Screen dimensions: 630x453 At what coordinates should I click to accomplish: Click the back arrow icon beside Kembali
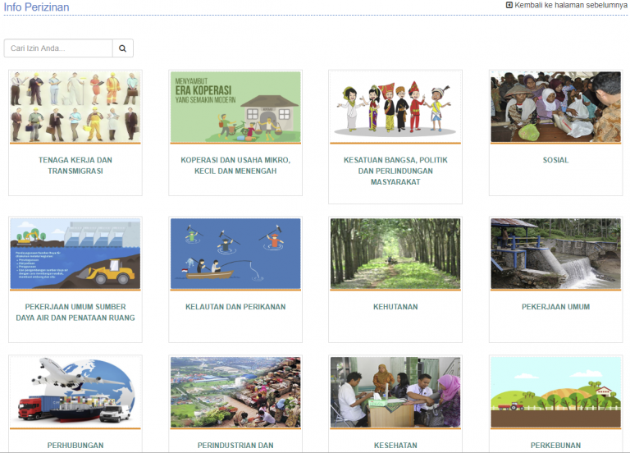[509, 5]
